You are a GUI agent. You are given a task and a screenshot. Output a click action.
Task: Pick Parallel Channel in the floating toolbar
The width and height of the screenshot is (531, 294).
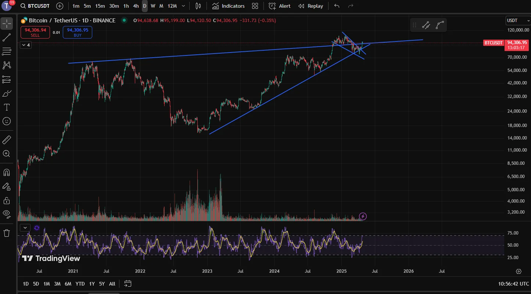tap(426, 25)
